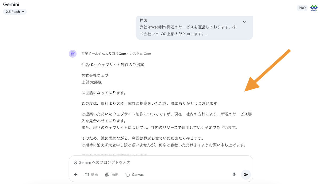Open the 2.5 Flash model dropdown
The width and height of the screenshot is (320, 184).
click(x=15, y=12)
